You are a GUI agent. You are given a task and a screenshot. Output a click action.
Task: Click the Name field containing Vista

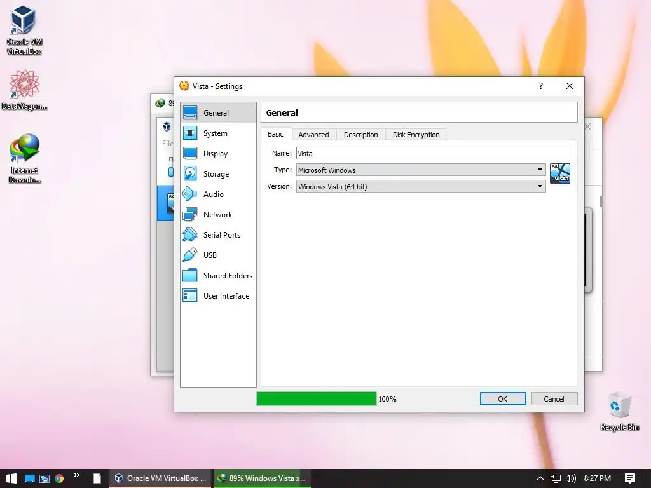(x=433, y=153)
